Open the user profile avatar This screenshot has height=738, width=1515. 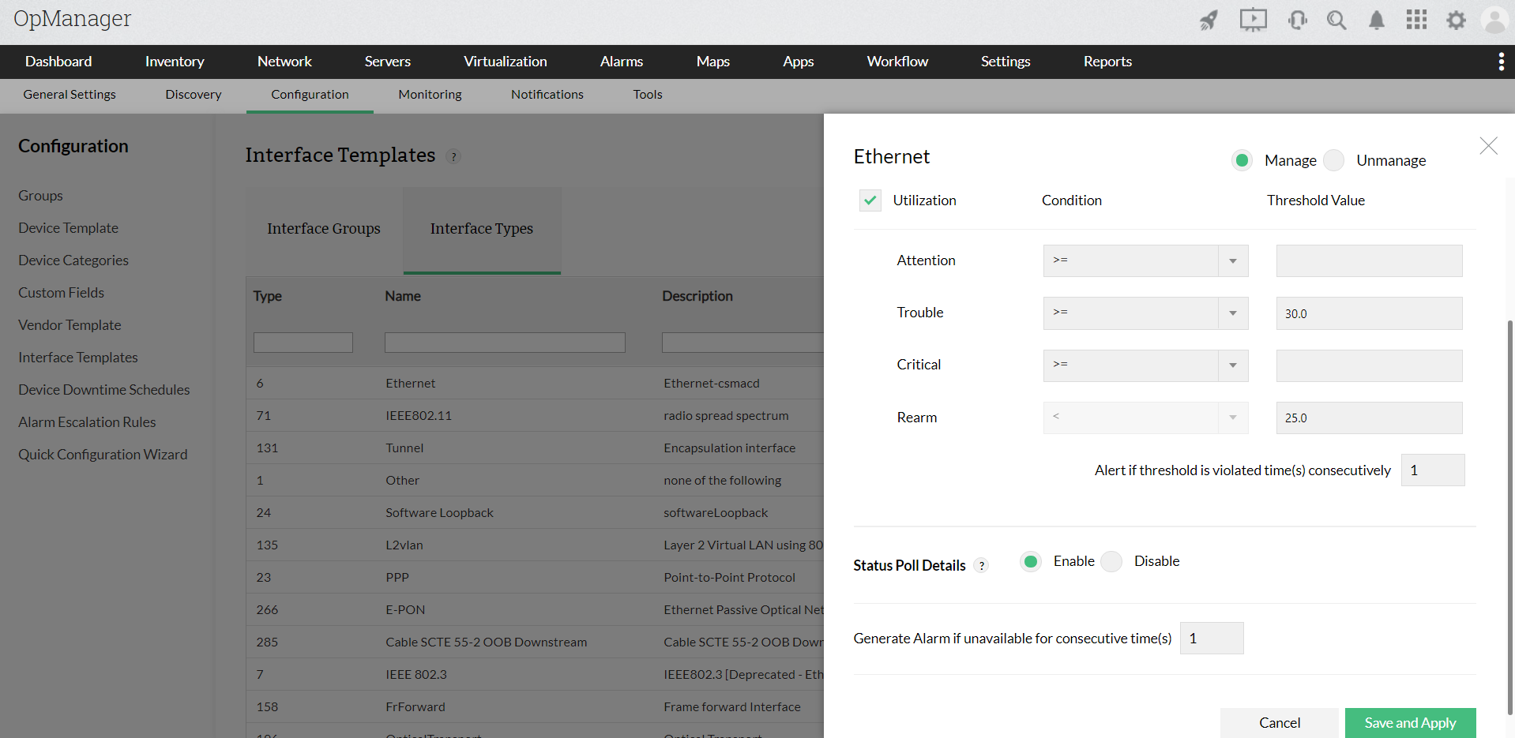[x=1494, y=20]
